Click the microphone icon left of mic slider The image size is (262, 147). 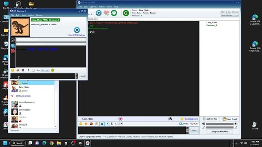pos(203,127)
